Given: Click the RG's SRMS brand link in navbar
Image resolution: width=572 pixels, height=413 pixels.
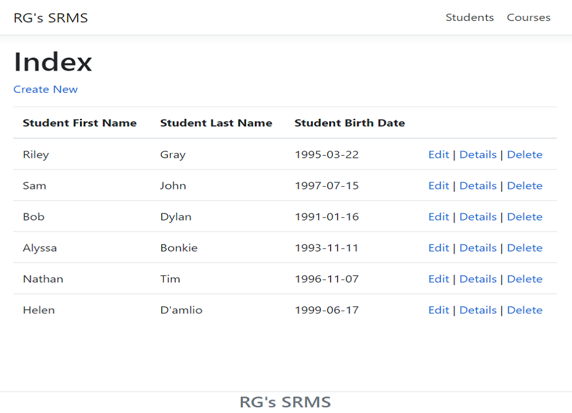Looking at the screenshot, I should point(51,18).
